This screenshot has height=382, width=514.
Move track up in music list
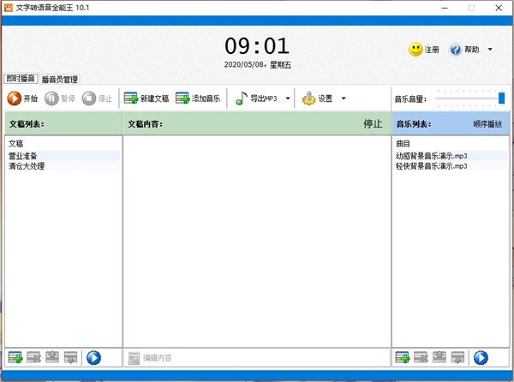439,357
